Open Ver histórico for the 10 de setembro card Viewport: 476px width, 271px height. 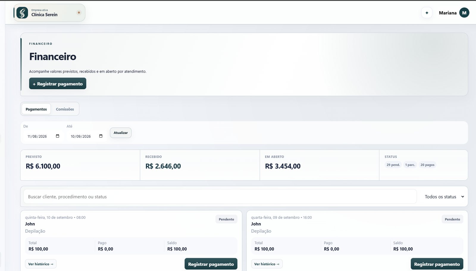(41, 264)
